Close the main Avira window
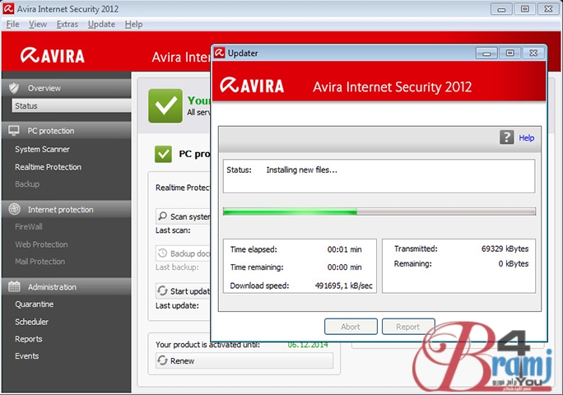The image size is (563, 395). [548, 9]
